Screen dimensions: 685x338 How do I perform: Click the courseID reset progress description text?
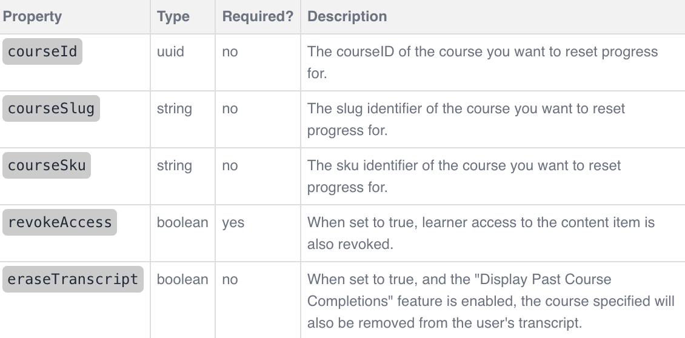click(x=483, y=62)
